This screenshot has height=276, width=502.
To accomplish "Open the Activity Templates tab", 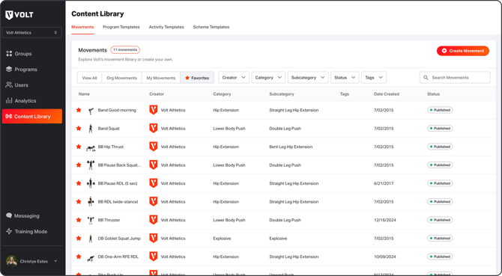I will (166, 27).
